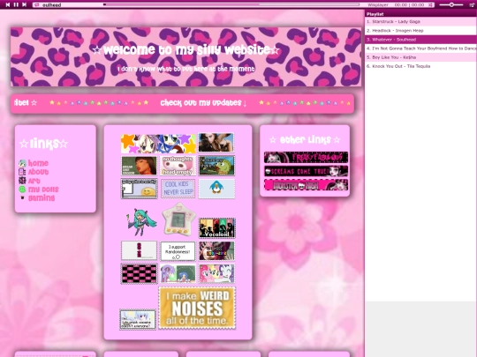
Task: Toggle playlist icon at player's right end
Action: (472, 5)
